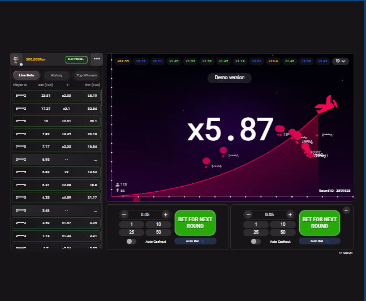This screenshot has width=366, height=301.
Task: Open the three-dot options menu
Action: point(97,59)
